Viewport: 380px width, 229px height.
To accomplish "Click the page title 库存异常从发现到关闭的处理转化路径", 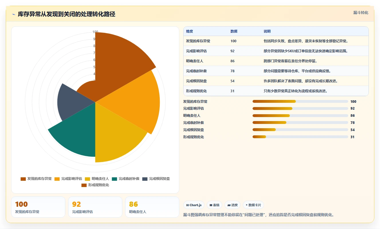I will point(66,14).
